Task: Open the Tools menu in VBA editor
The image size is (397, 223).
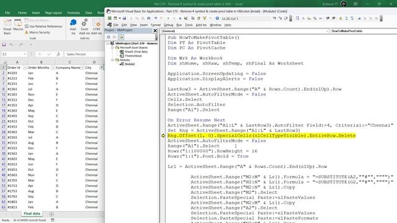Action: coord(189,25)
